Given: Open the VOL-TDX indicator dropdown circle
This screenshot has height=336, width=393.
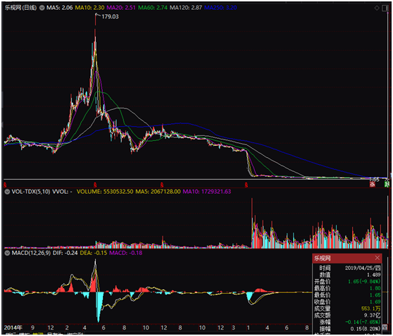Looking at the screenshot, I should [x=7, y=192].
